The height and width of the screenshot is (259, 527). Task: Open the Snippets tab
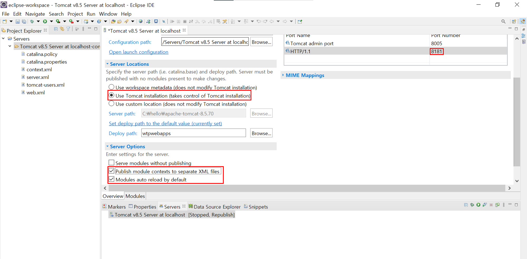(x=256, y=207)
